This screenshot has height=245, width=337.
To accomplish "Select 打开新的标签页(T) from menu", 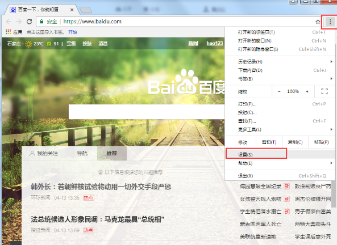I will tap(280, 32).
